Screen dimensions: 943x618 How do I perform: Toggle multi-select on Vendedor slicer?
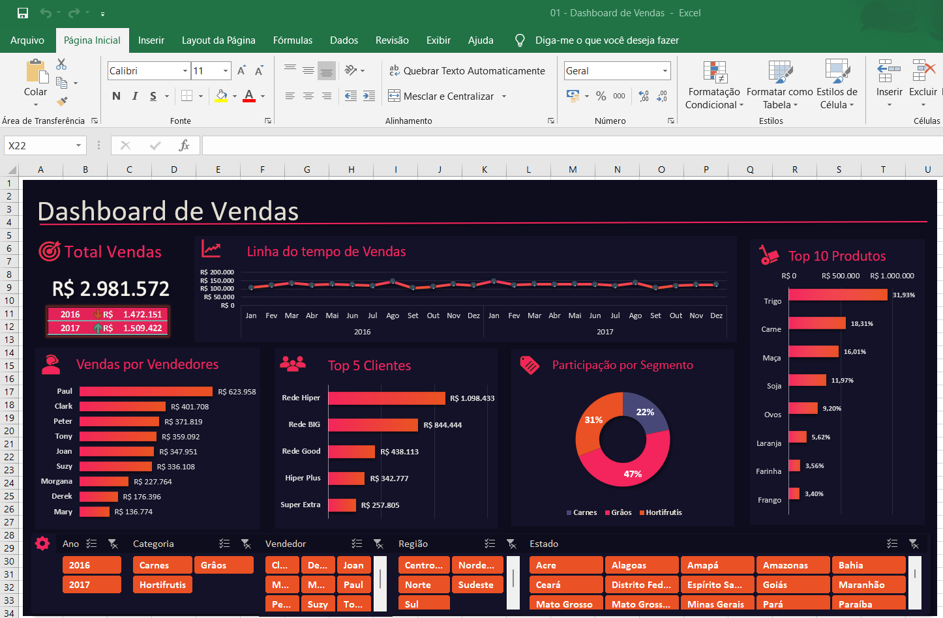click(357, 544)
